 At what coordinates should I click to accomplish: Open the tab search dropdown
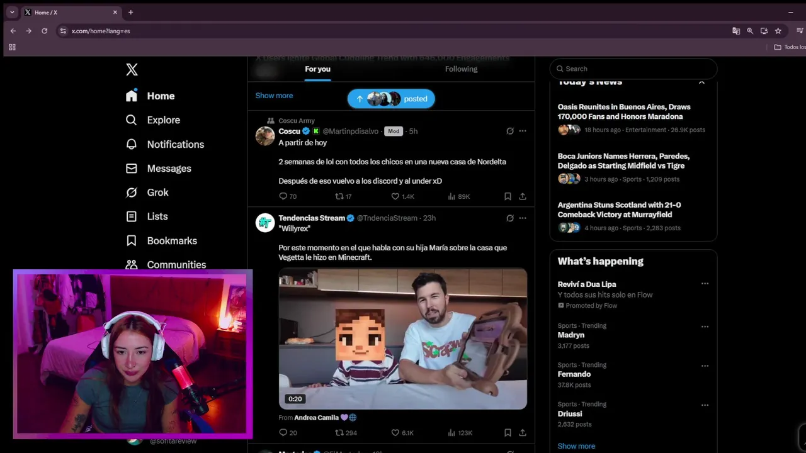tap(12, 12)
